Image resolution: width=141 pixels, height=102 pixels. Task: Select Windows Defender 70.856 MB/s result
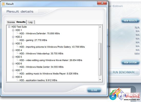(x=39, y=33)
